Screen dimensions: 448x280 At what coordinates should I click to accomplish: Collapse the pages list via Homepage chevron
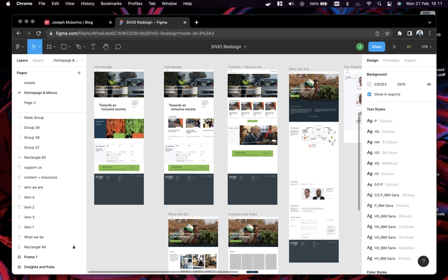(83, 60)
